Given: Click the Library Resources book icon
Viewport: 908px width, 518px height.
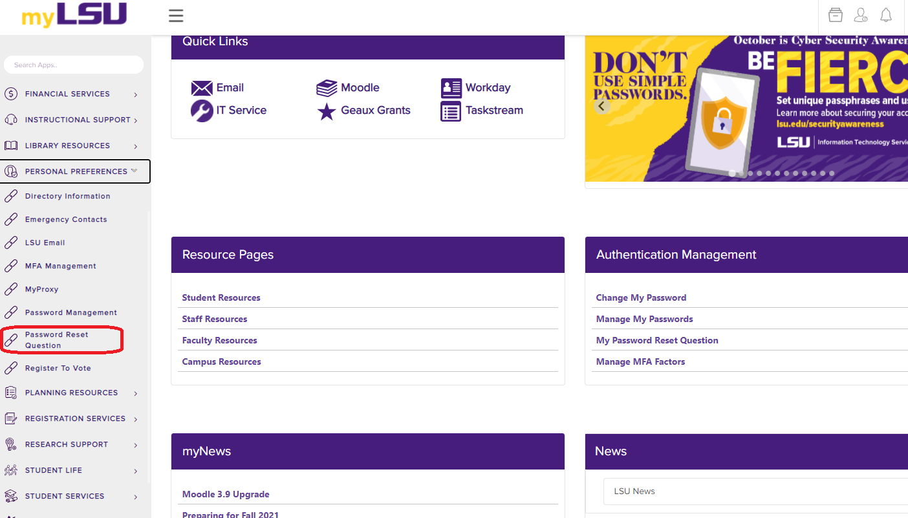Looking at the screenshot, I should coord(11,146).
